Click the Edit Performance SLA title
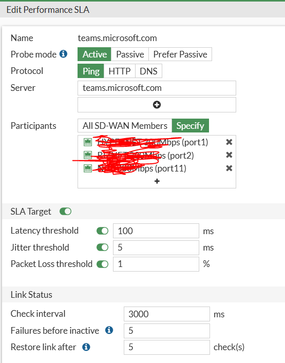Viewport: 285px width, 363px height. point(48,10)
